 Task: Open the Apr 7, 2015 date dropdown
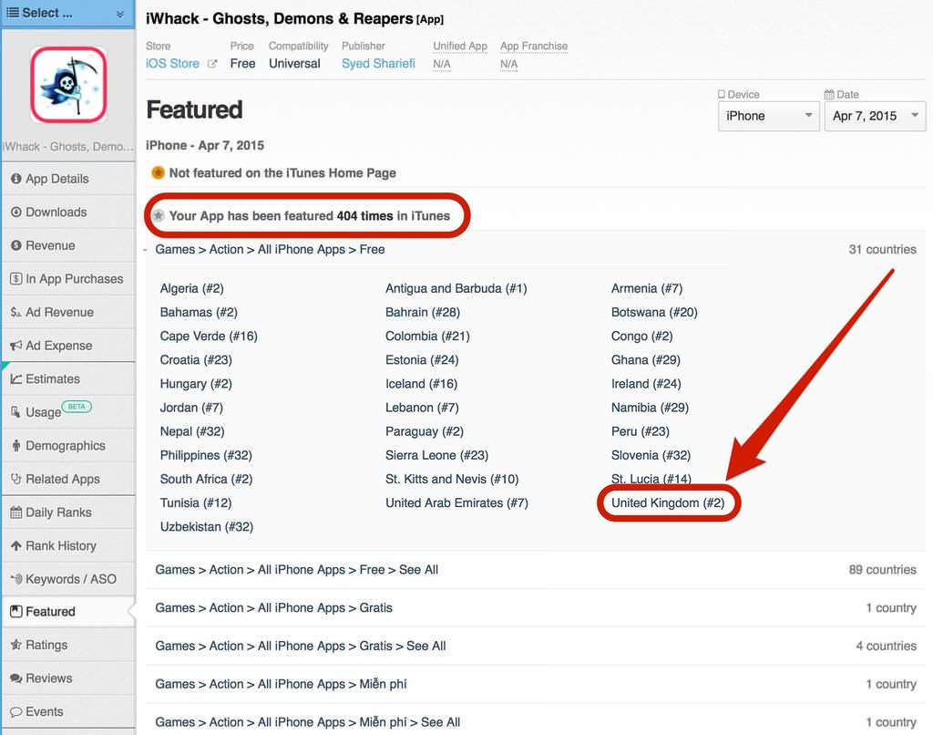[875, 116]
